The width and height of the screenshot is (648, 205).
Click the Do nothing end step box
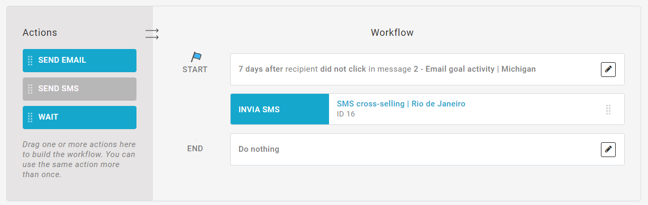tap(427, 149)
